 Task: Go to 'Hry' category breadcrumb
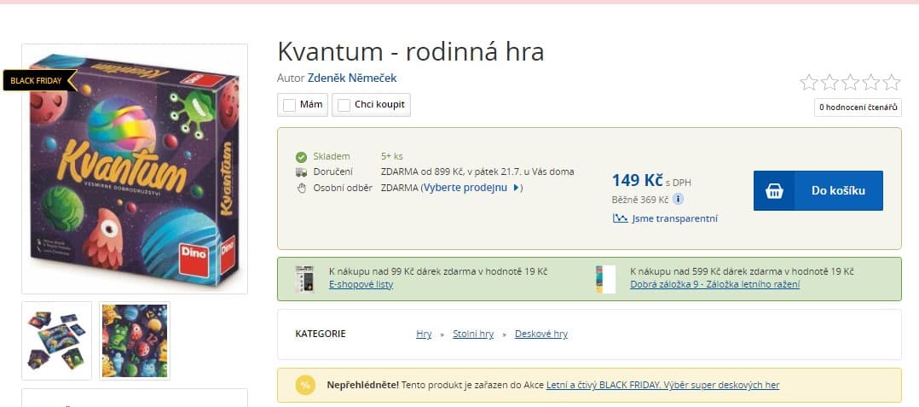[x=424, y=334]
